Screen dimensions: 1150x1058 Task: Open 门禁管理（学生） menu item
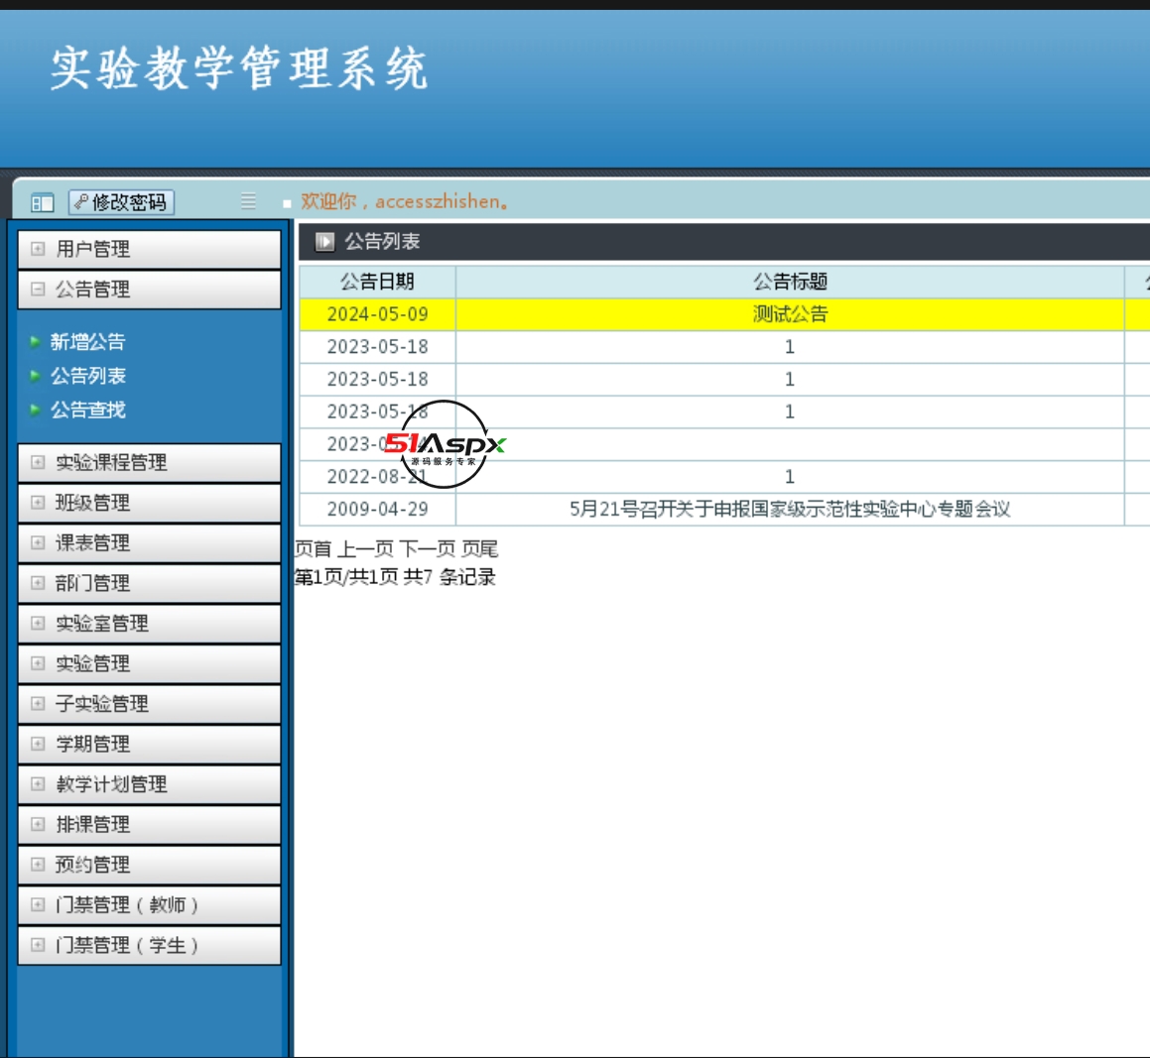(x=150, y=946)
